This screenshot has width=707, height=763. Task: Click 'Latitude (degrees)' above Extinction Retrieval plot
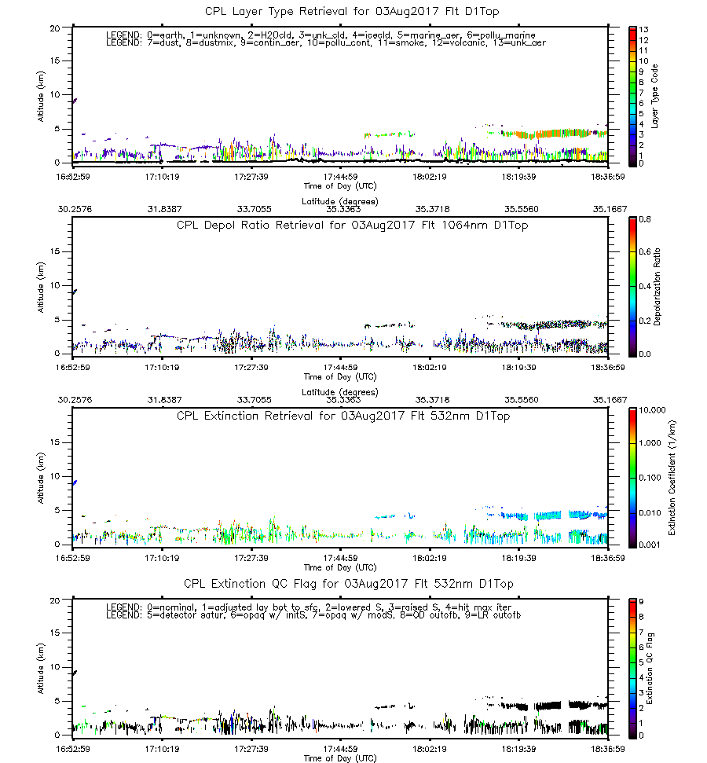pyautogui.click(x=340, y=392)
